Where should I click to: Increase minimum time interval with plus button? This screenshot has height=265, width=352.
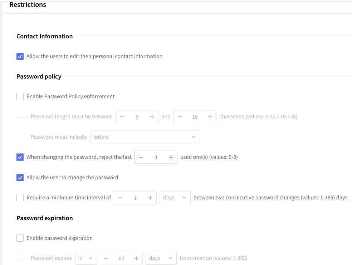click(150, 198)
